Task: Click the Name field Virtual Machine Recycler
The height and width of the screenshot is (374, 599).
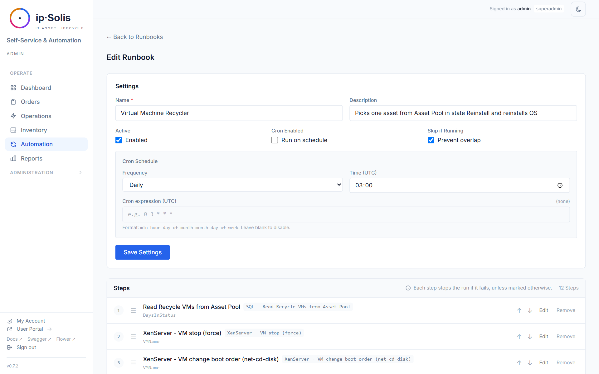Action: (x=229, y=113)
